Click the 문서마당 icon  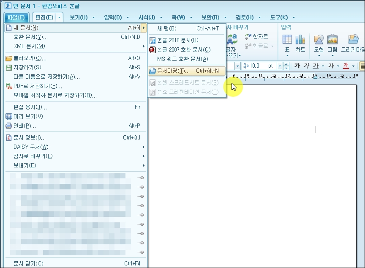pyautogui.click(x=153, y=71)
